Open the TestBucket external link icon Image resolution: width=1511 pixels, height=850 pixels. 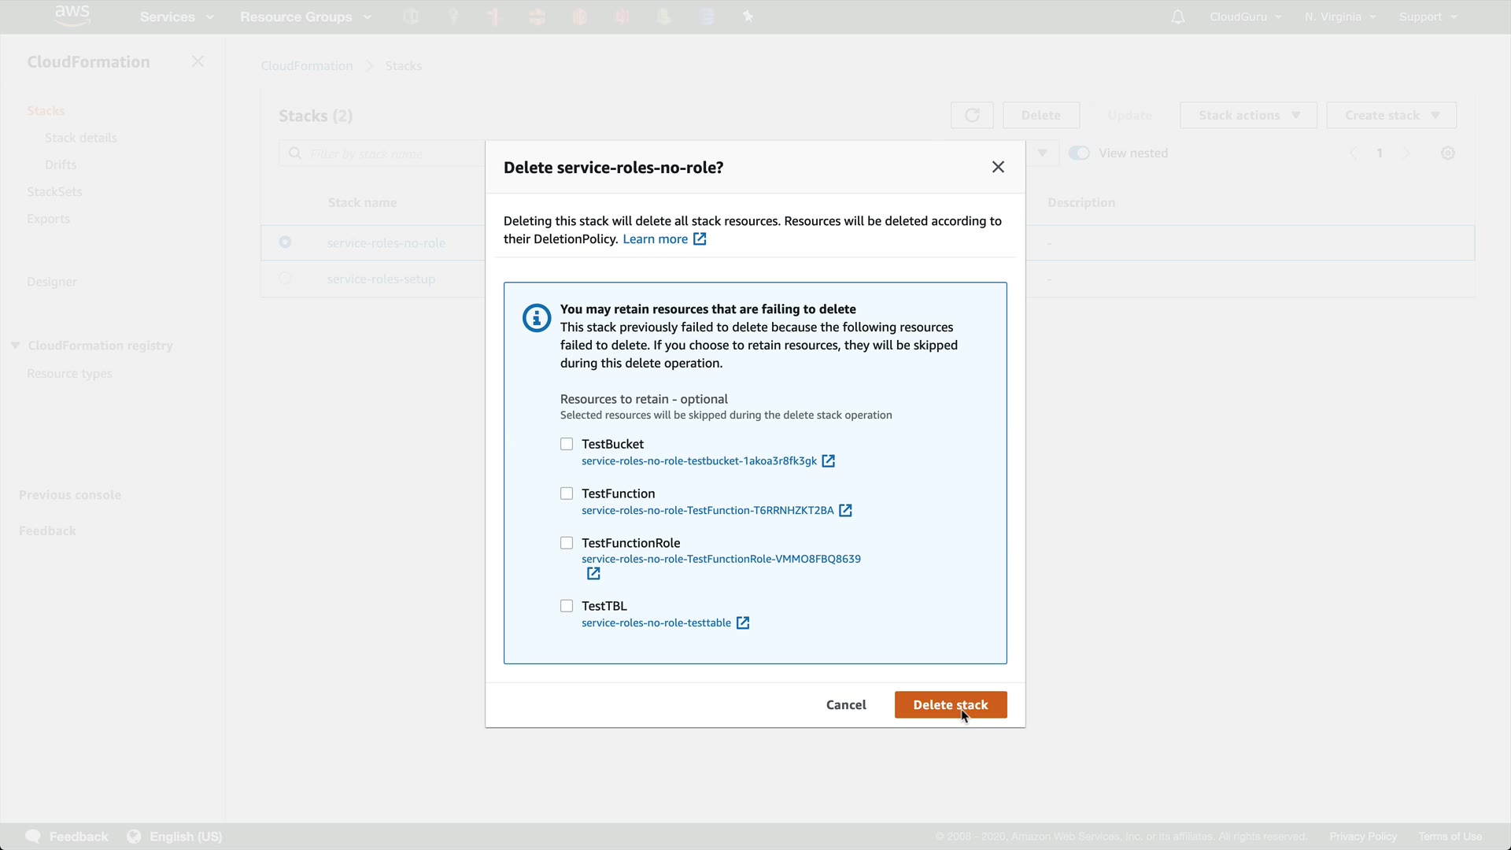(828, 461)
